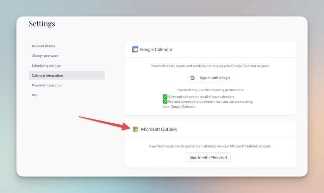324x193 pixels.
Task: Click the green checkmark for see and download calendars
Action: coord(165,102)
